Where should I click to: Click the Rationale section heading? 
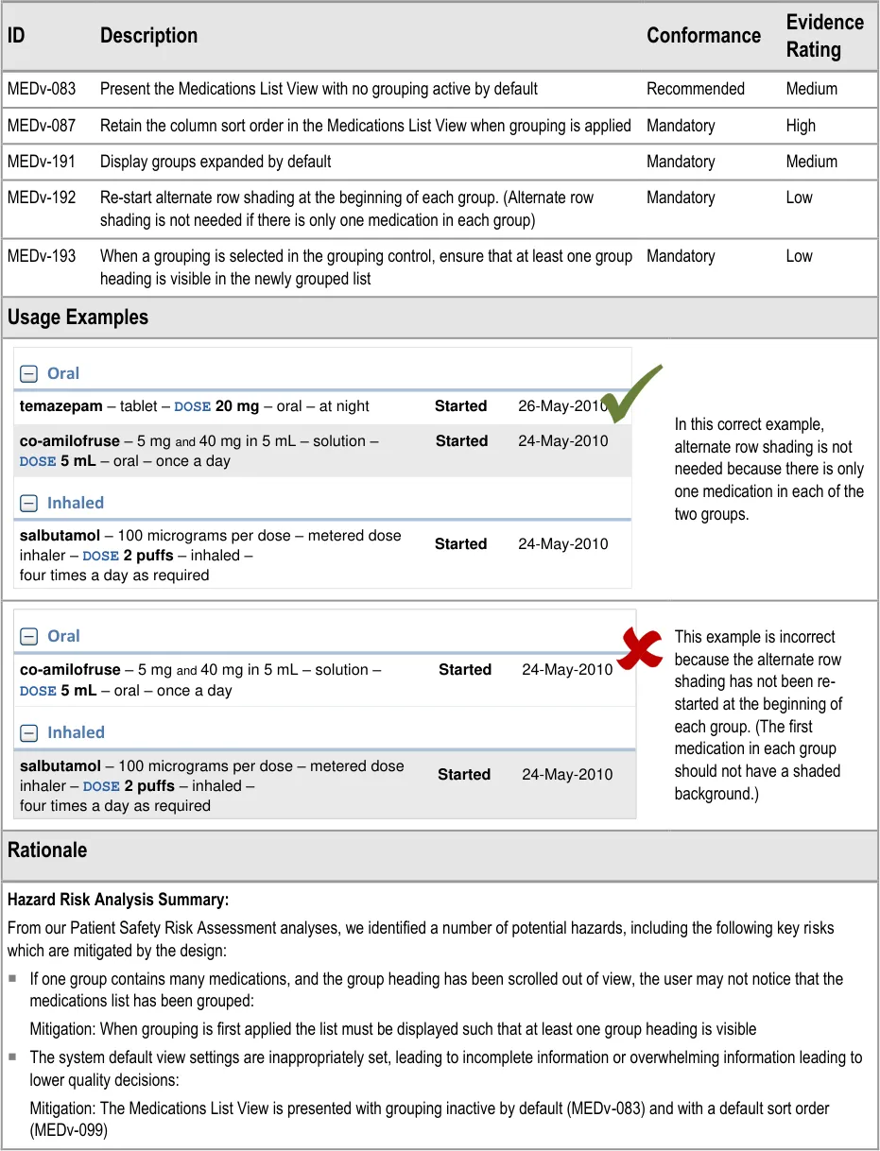pos(47,850)
